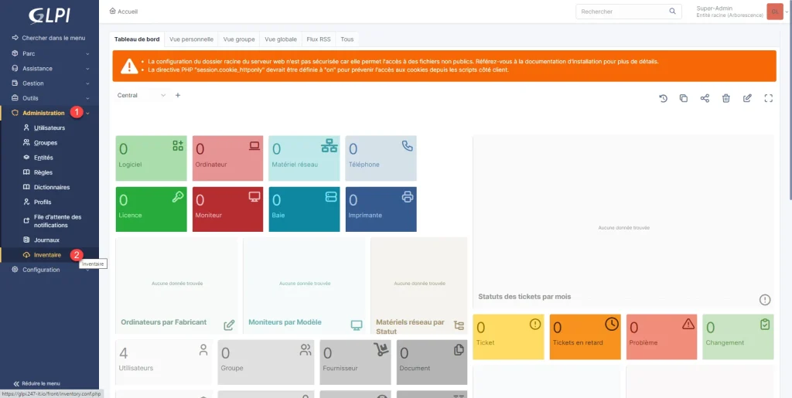Click Statuts des tickets info icon
The image size is (792, 398).
765,300
